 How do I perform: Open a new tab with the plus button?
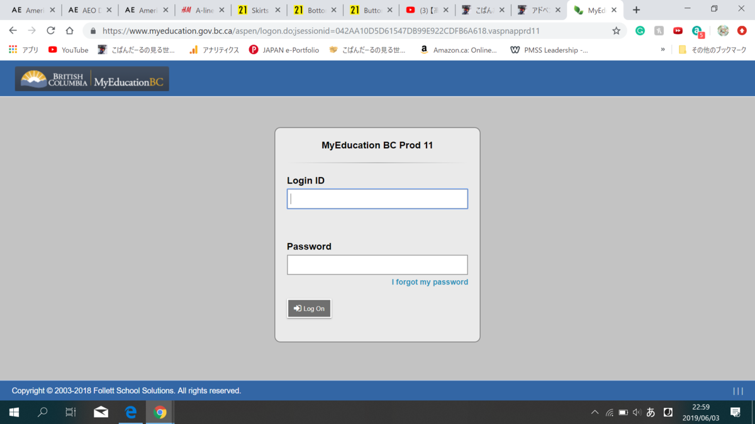click(636, 10)
